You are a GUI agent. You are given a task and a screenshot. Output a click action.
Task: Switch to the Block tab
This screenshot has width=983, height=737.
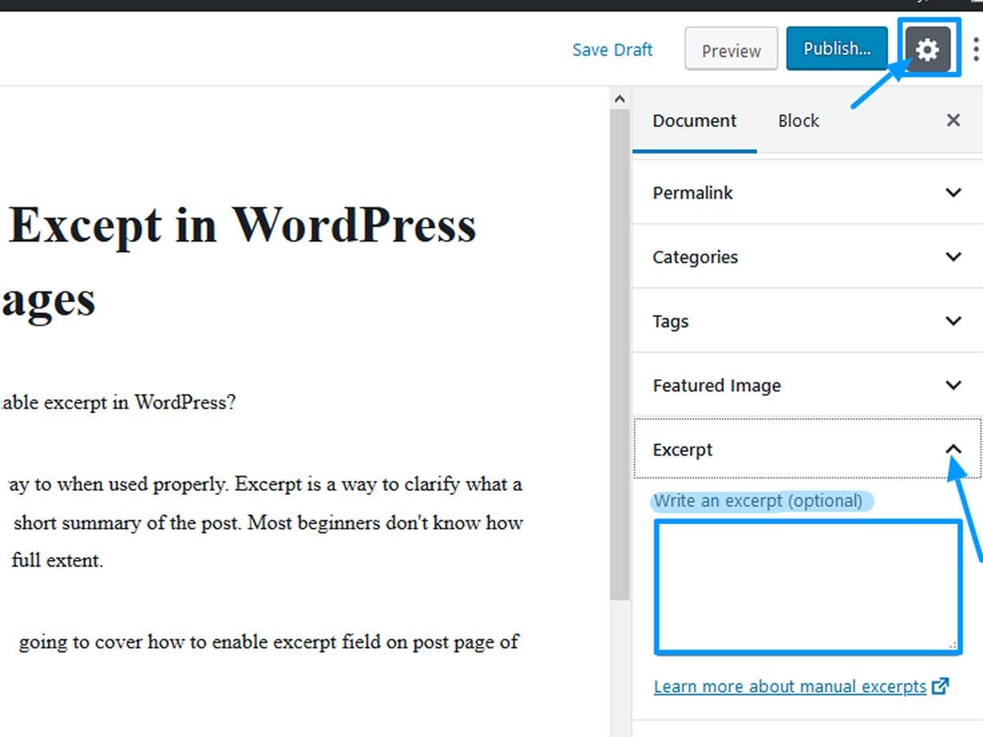[x=799, y=120]
